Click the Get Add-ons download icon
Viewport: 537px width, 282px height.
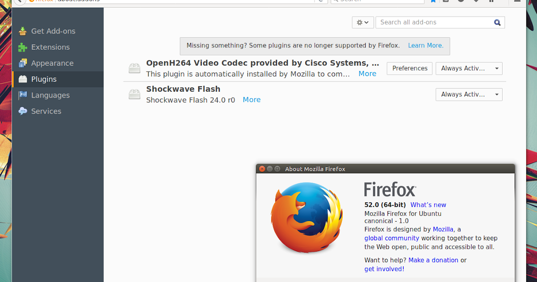point(22,31)
